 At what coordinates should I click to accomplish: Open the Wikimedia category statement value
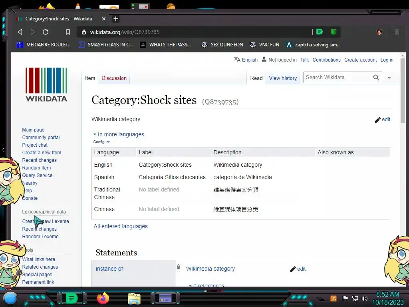tap(210, 269)
